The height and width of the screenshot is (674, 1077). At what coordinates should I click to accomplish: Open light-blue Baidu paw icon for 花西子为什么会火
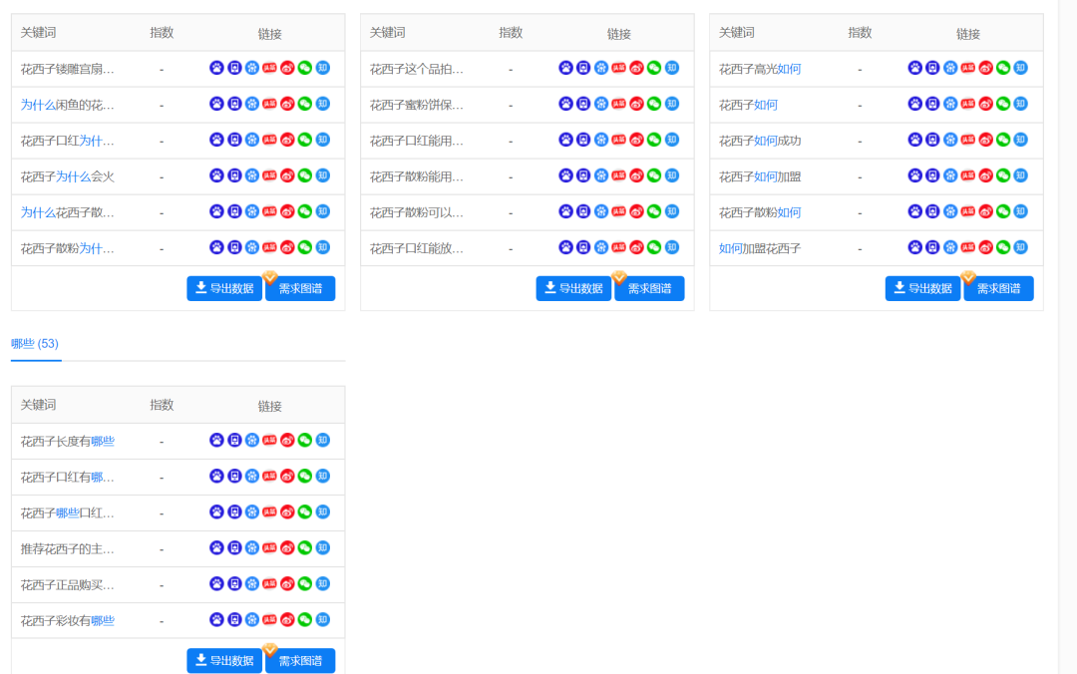tap(252, 175)
